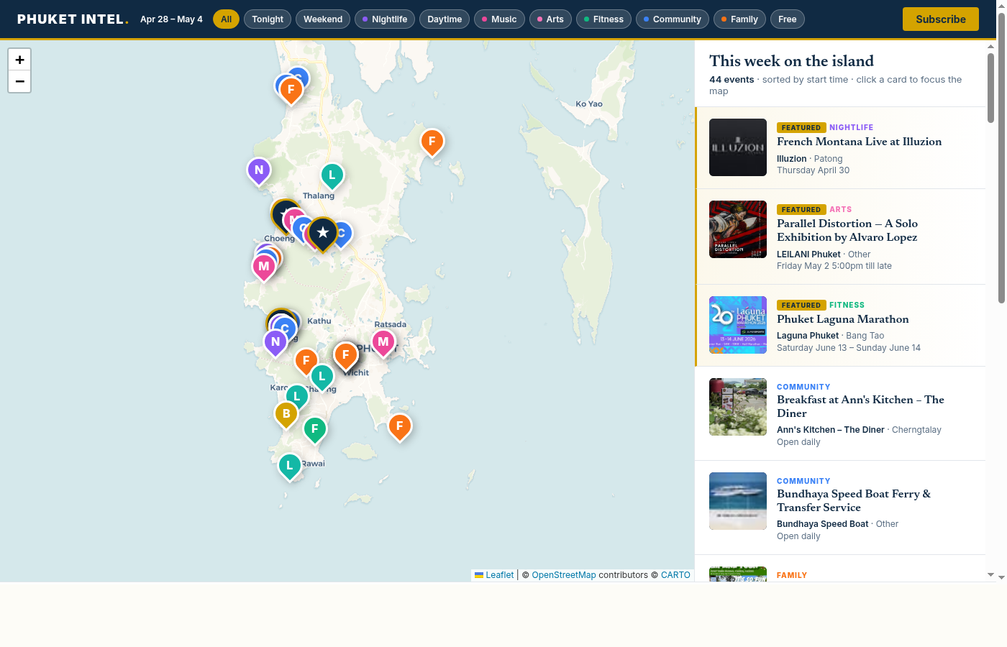Image resolution: width=1007 pixels, height=647 pixels.
Task: Click the Ann's Kitchen thumbnail photo
Action: click(x=738, y=407)
